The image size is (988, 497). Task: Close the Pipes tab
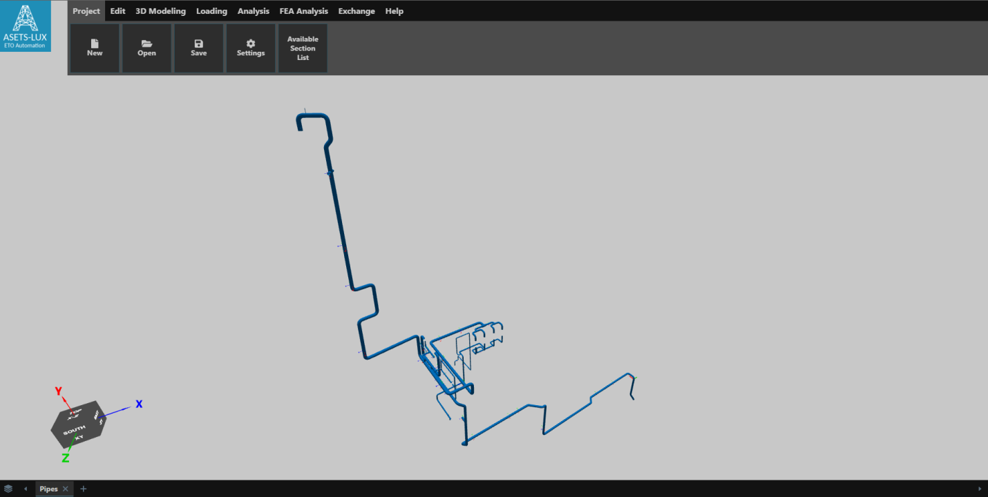pos(66,489)
